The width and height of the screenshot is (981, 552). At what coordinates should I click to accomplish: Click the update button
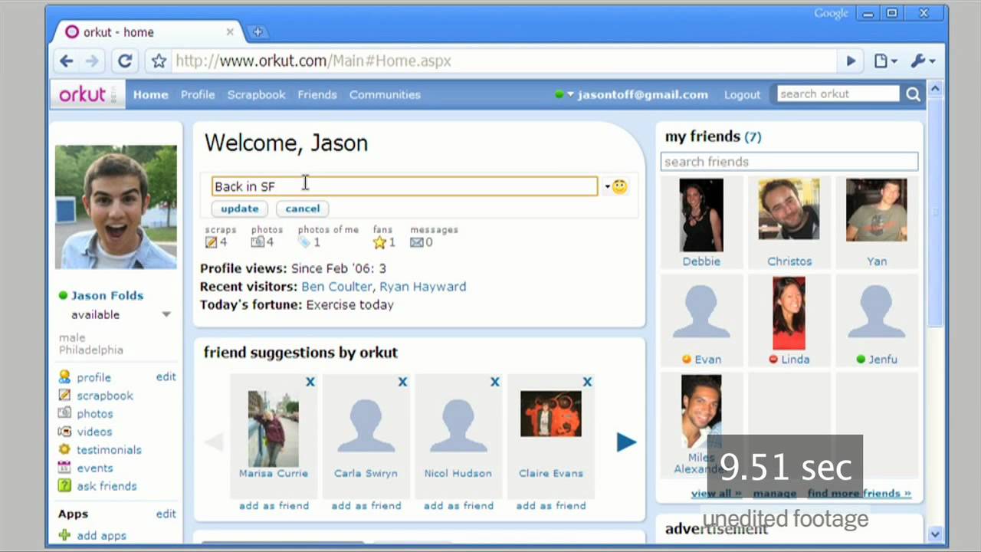pyautogui.click(x=240, y=209)
